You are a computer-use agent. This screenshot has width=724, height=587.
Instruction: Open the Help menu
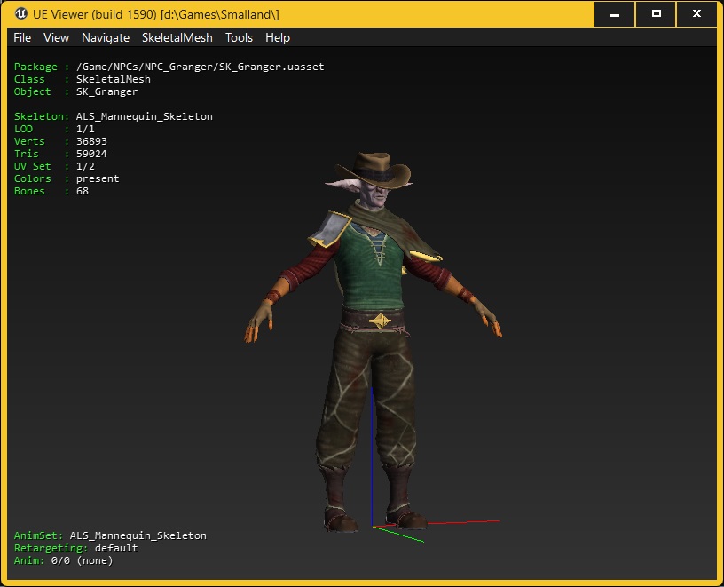click(x=278, y=37)
